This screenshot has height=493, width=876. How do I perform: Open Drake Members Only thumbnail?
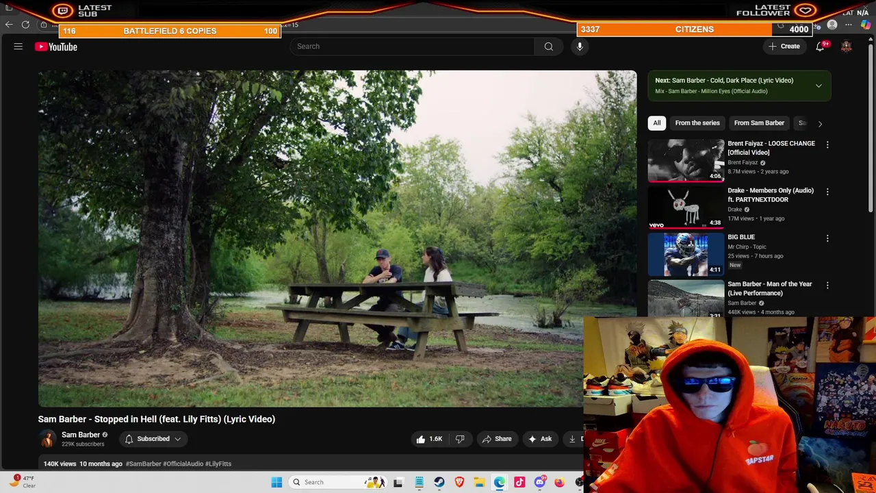click(686, 207)
